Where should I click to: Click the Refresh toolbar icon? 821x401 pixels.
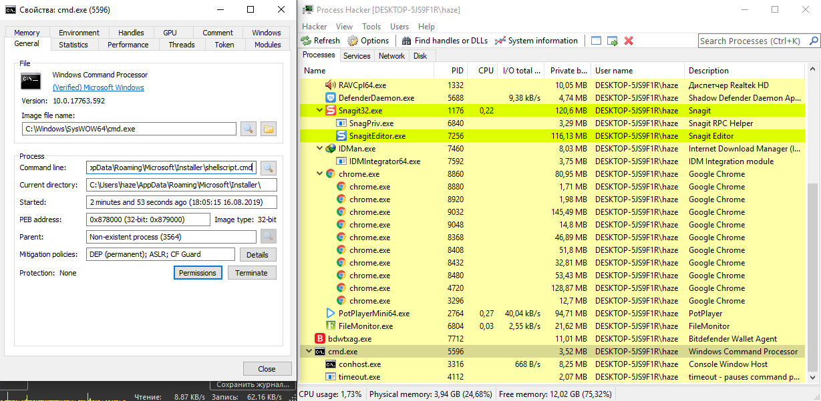320,41
